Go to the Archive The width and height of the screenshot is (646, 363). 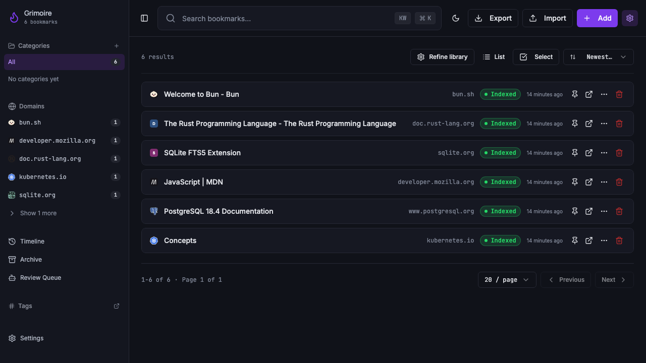tap(64, 260)
